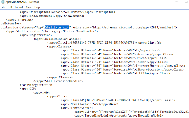
Task: Click the closing appv:Classes tag
Action: (x=60, y=77)
